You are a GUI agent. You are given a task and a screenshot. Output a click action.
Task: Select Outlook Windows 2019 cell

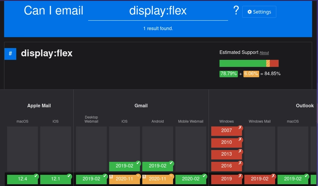coord(227,179)
